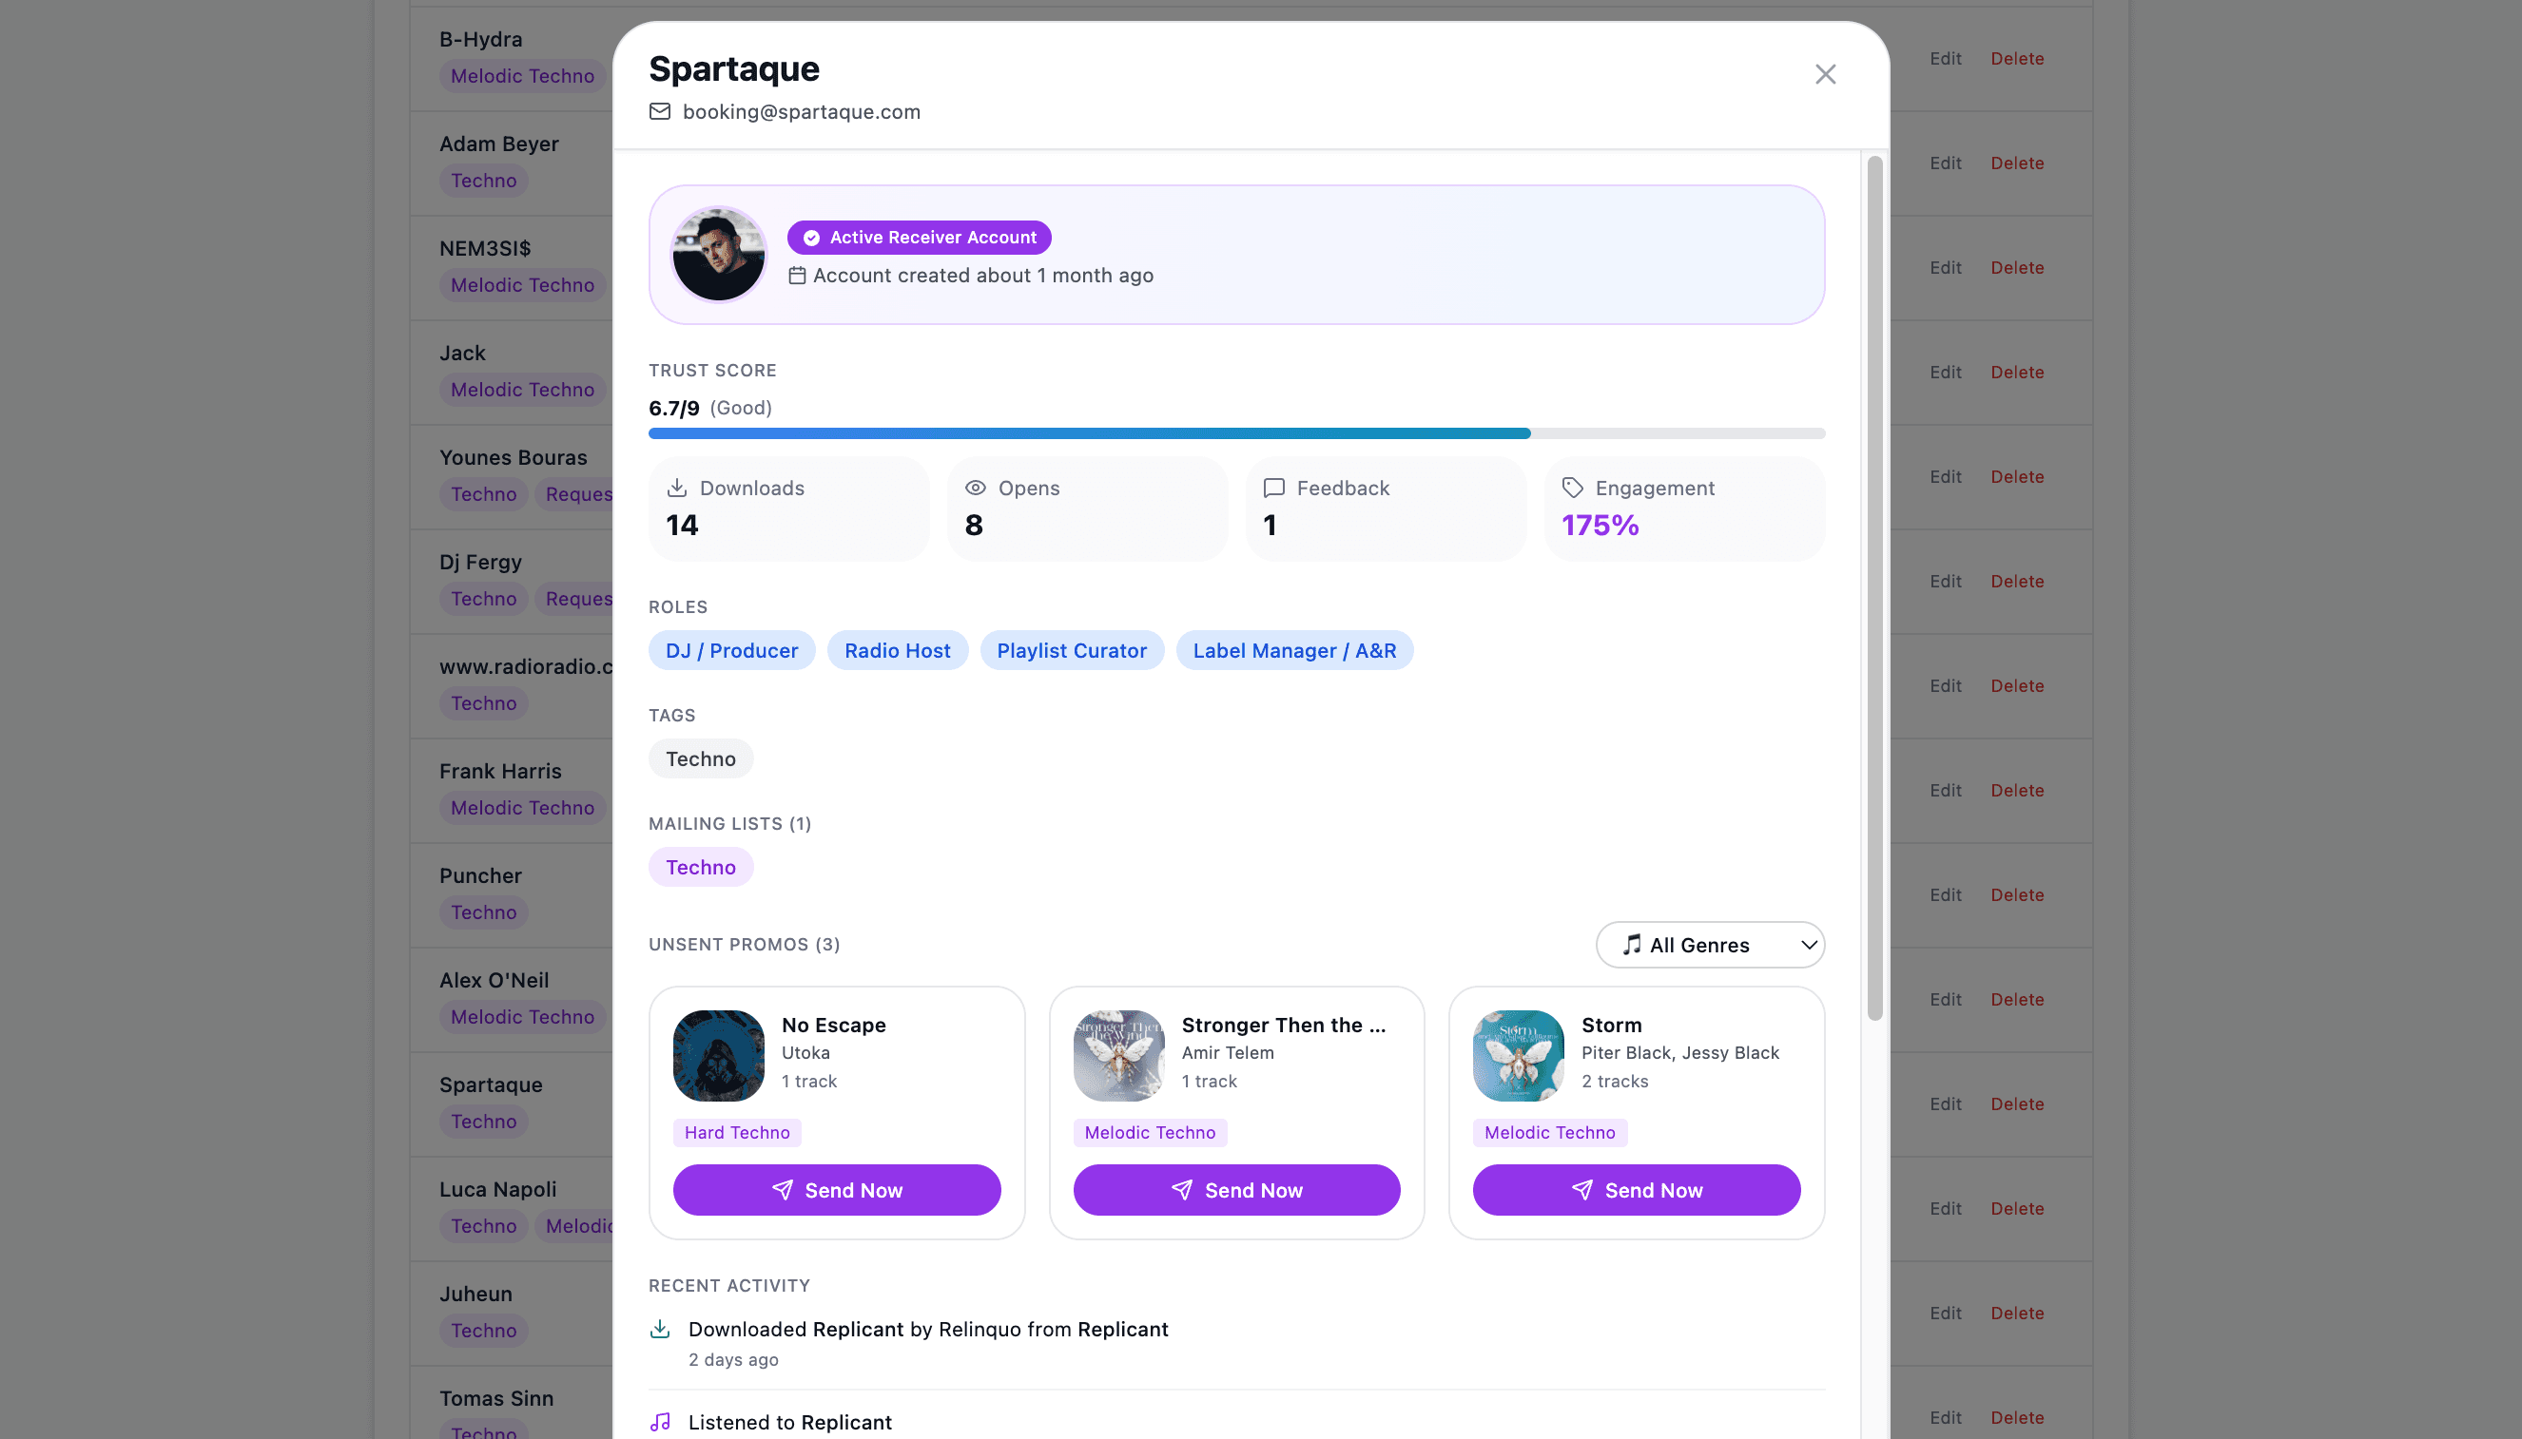Click the music note icon by Listened to Replicant
Viewport: 2522px width, 1439px height.
pyautogui.click(x=660, y=1421)
